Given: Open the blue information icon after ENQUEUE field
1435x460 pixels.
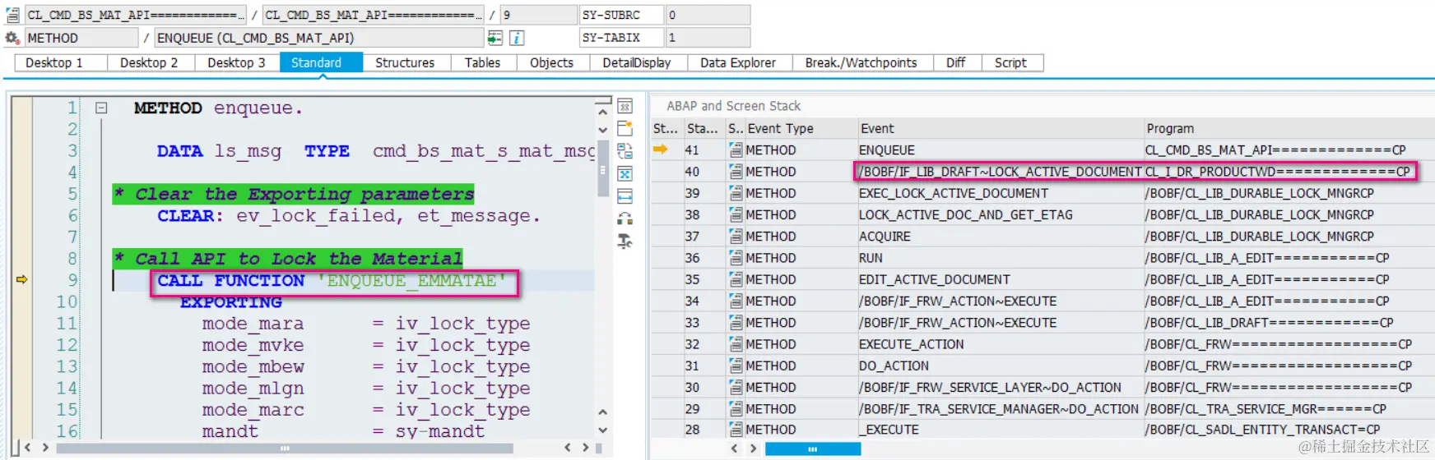Looking at the screenshot, I should pyautogui.click(x=517, y=38).
